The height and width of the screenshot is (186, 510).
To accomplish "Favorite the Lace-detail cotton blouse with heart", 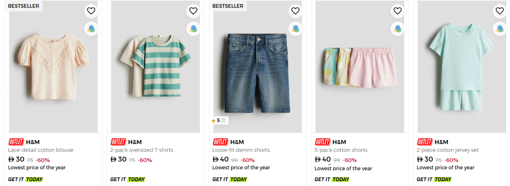I will pos(91,11).
